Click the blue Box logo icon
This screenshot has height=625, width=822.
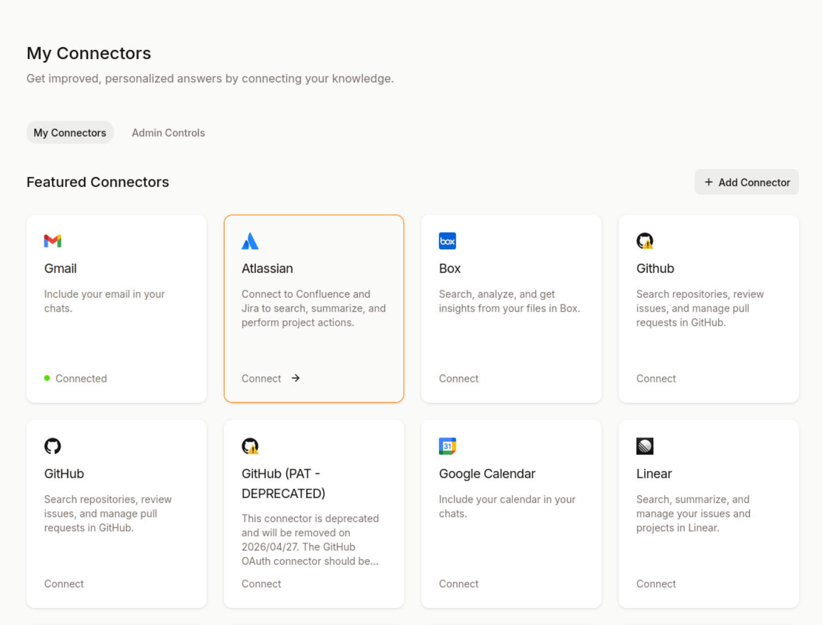(448, 241)
